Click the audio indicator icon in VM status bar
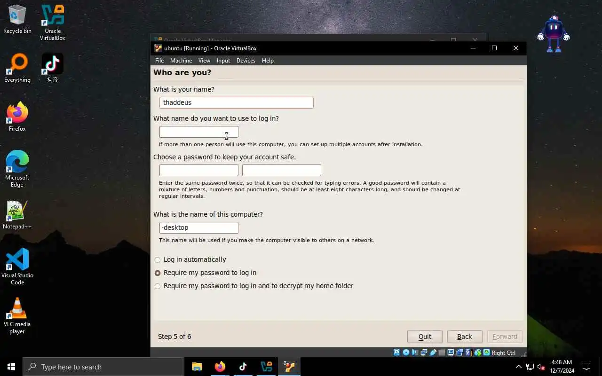Image resolution: width=602 pixels, height=376 pixels. coord(414,352)
